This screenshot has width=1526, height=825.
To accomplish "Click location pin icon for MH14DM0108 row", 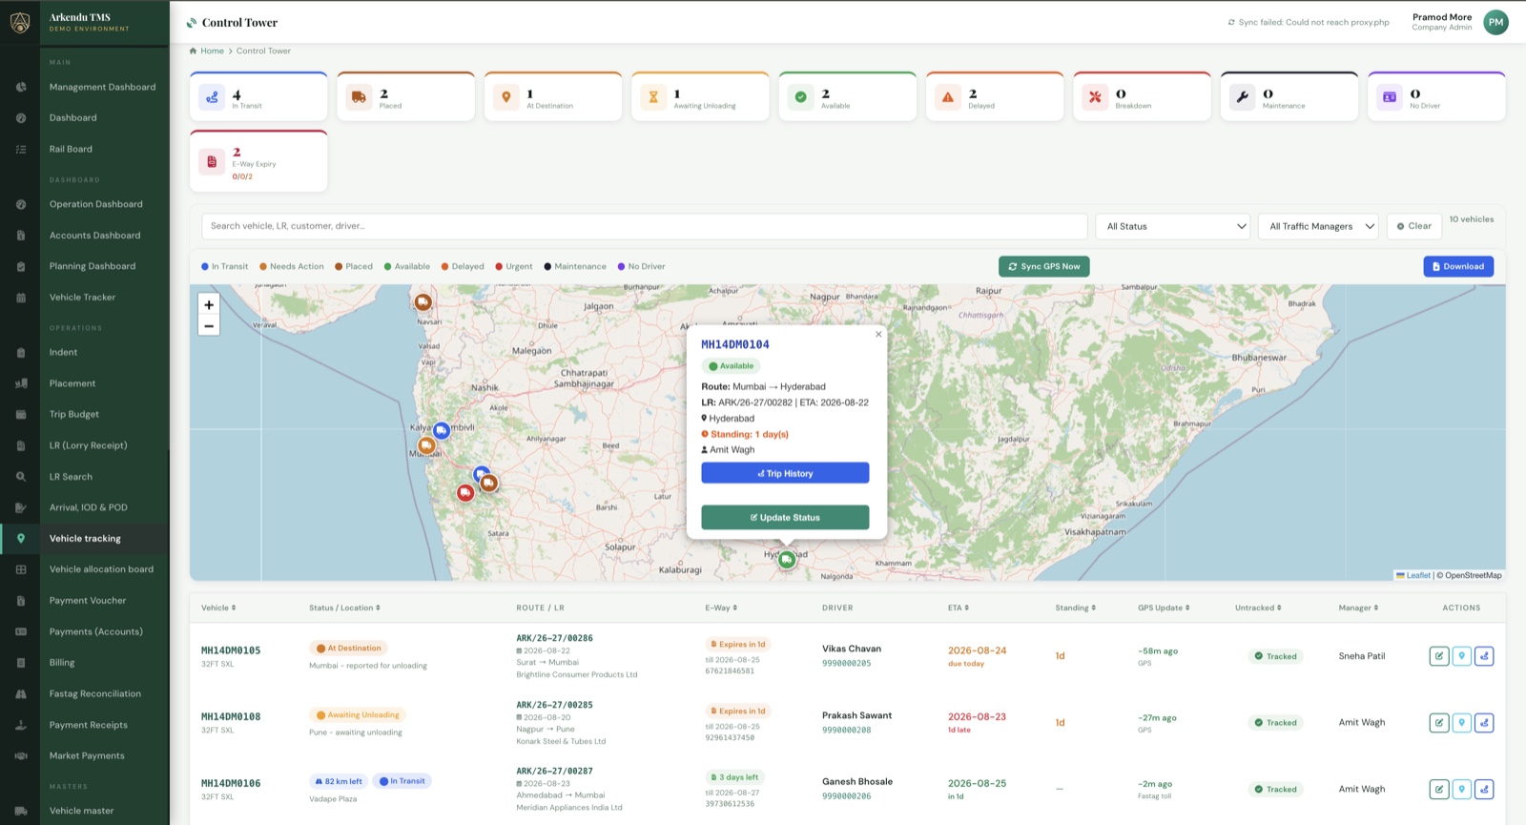I will tap(1461, 723).
